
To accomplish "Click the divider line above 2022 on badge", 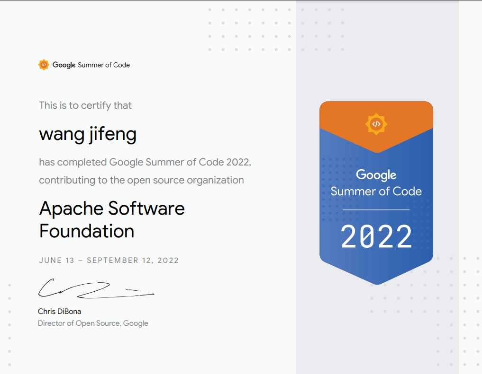I will [376, 209].
